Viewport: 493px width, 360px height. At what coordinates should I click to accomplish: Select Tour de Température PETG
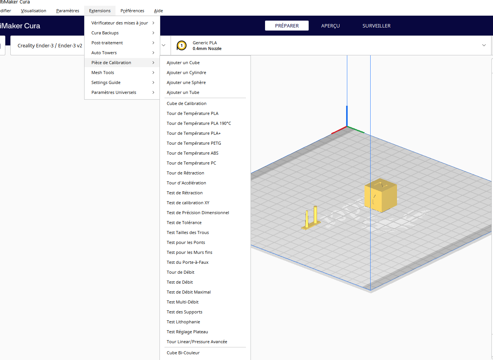(x=205, y=143)
